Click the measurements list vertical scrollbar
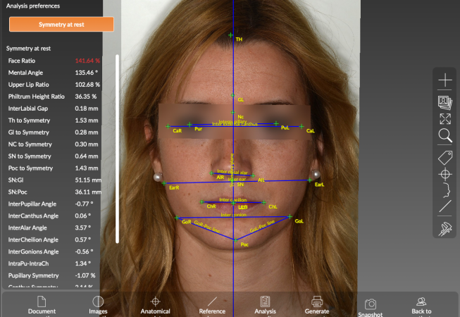The image size is (460, 317). click(x=118, y=149)
